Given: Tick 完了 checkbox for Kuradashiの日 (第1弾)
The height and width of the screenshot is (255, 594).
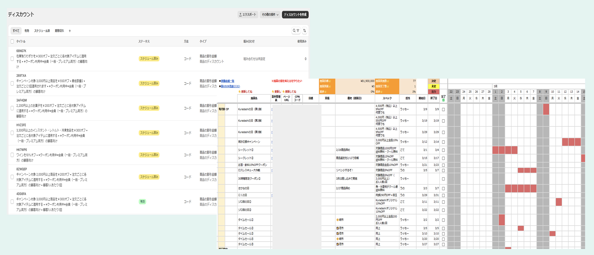Looking at the screenshot, I should click(443, 109).
